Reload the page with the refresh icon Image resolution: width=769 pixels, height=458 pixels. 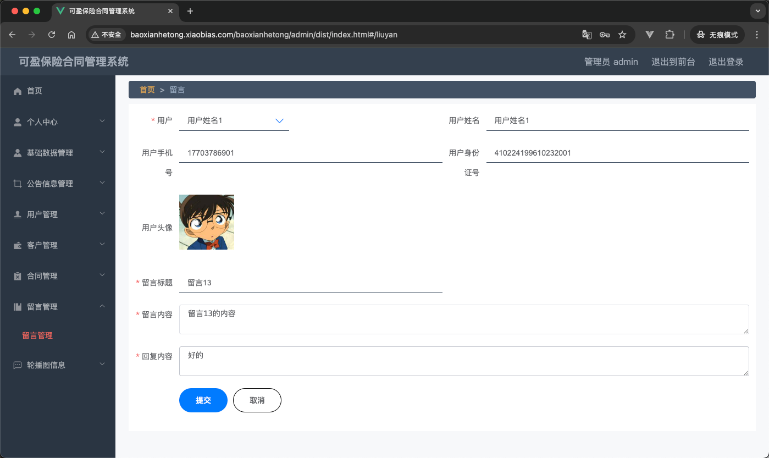pos(52,35)
